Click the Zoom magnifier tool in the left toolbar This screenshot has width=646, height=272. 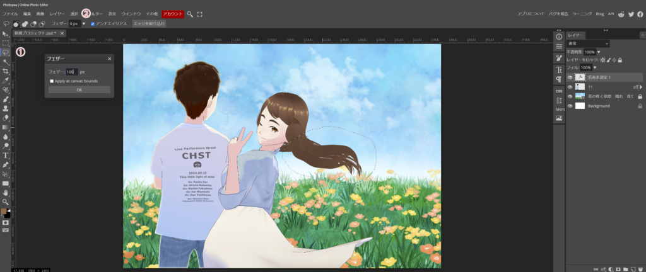(6, 201)
